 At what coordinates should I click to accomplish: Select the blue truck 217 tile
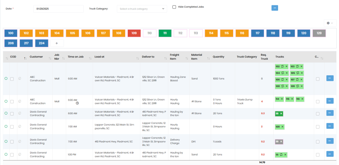pyautogui.click(x=26, y=43)
